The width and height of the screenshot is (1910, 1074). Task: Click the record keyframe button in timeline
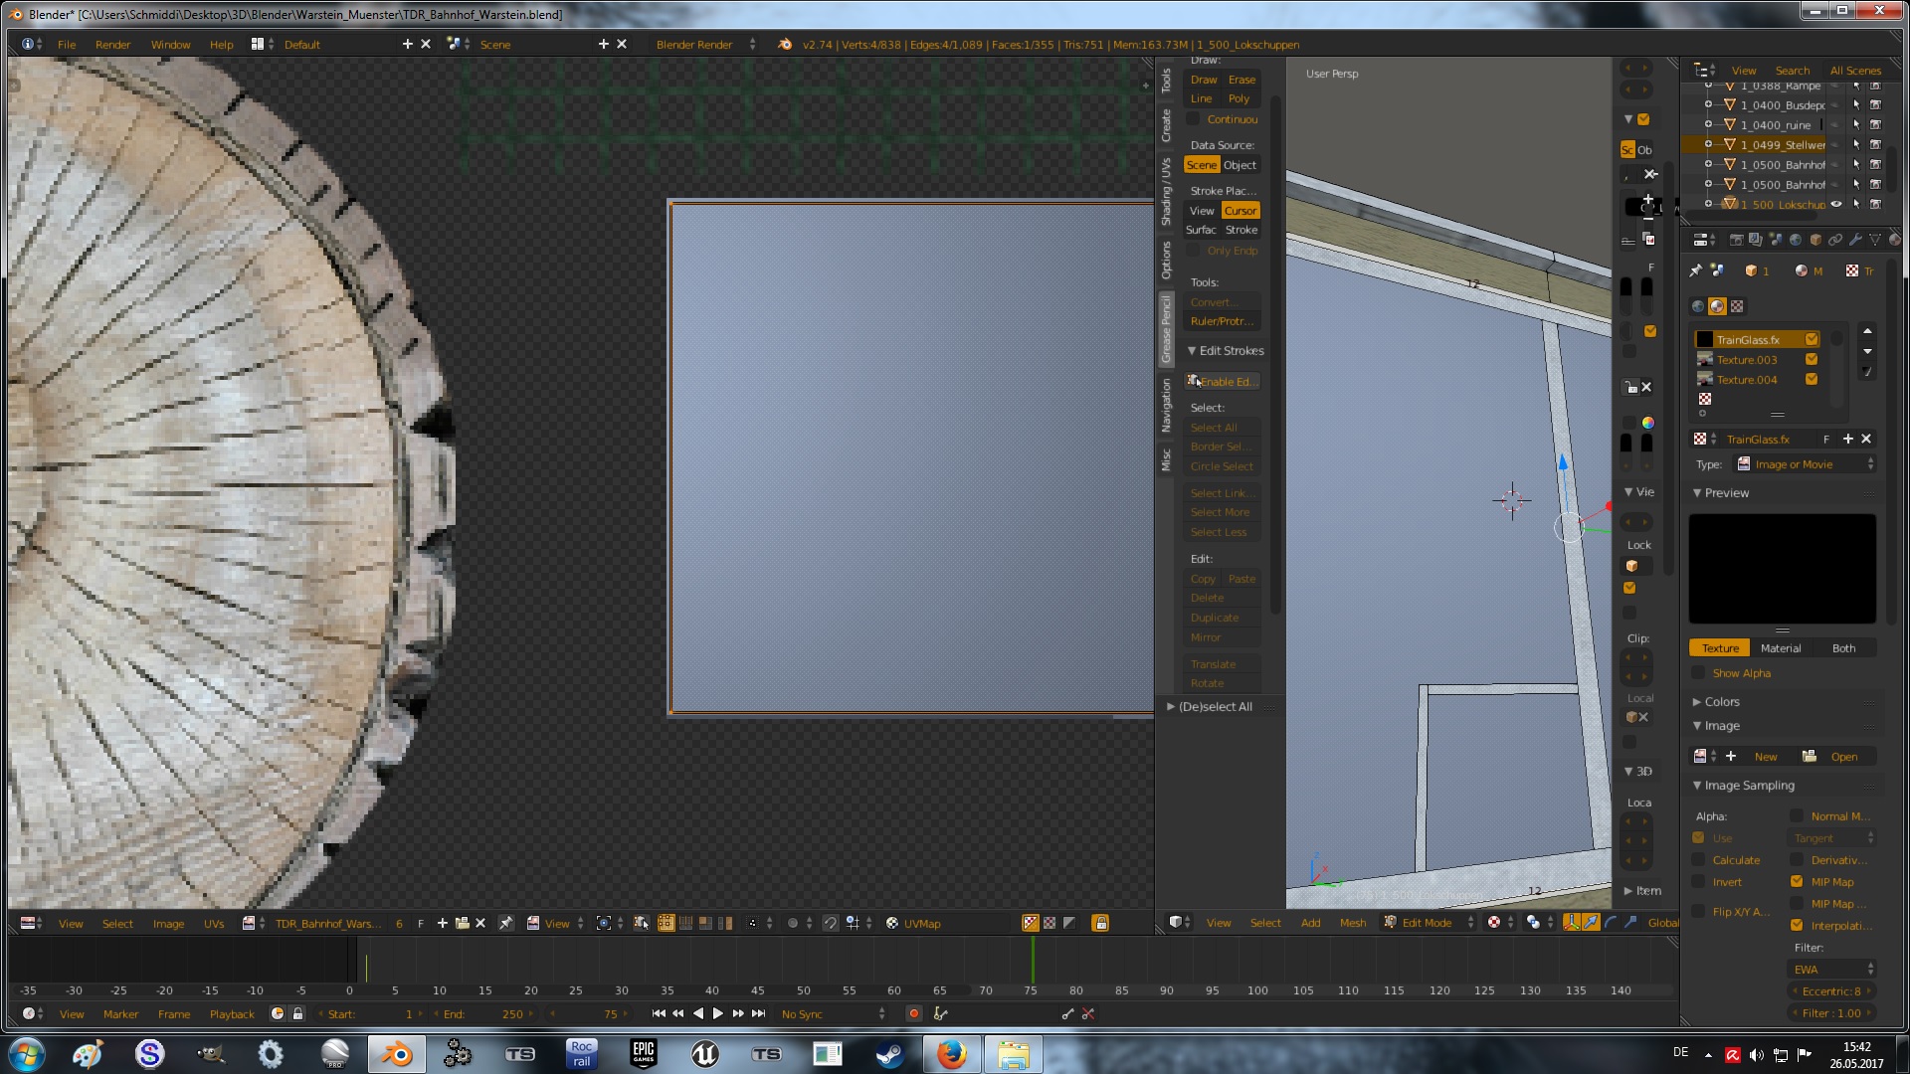pos(913,1013)
